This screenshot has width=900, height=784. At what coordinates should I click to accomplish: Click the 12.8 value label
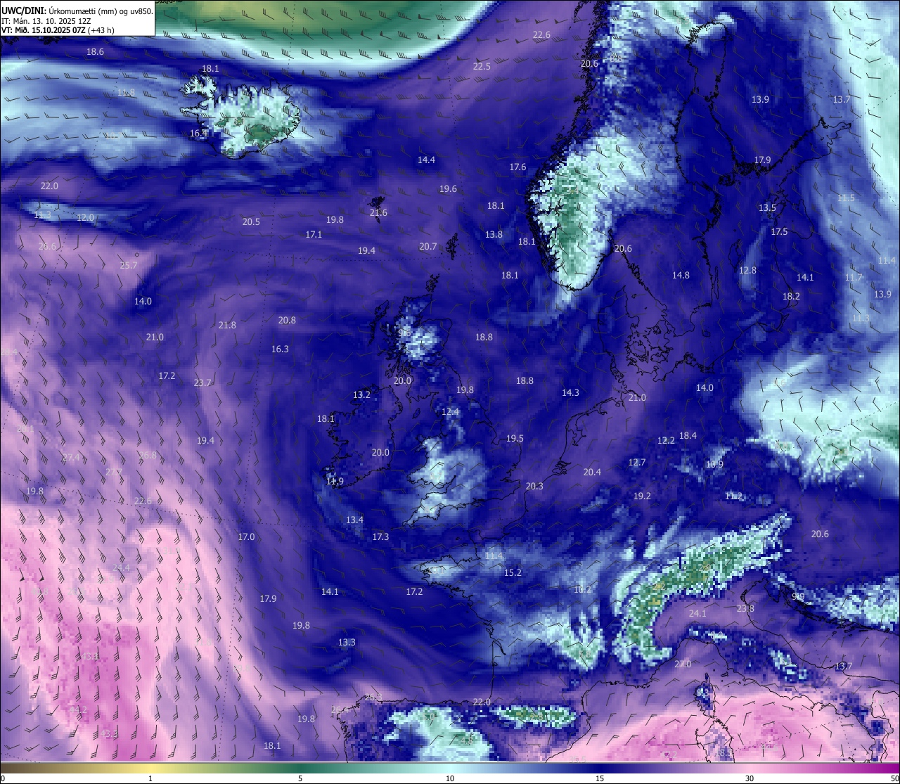coord(747,271)
